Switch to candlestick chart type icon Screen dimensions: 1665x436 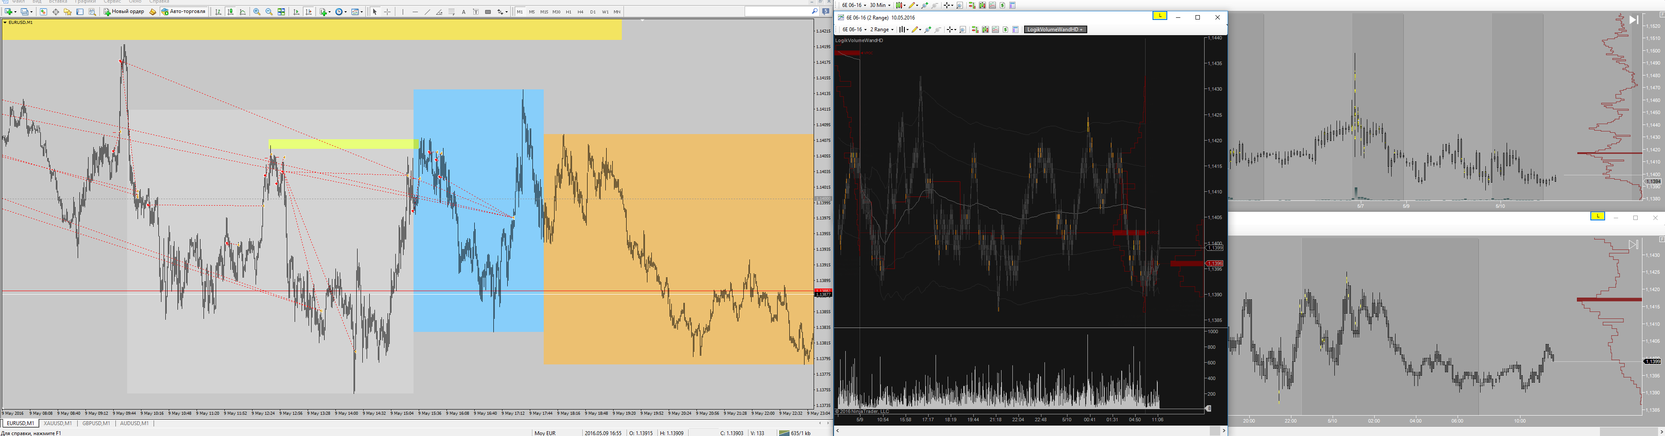click(x=230, y=12)
